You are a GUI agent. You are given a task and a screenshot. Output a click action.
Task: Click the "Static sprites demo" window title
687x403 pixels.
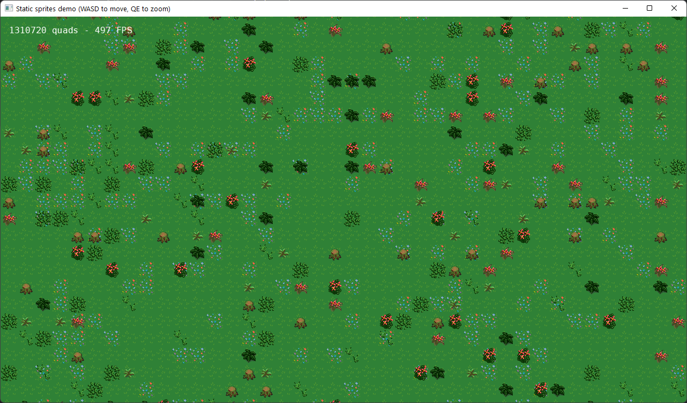[93, 9]
